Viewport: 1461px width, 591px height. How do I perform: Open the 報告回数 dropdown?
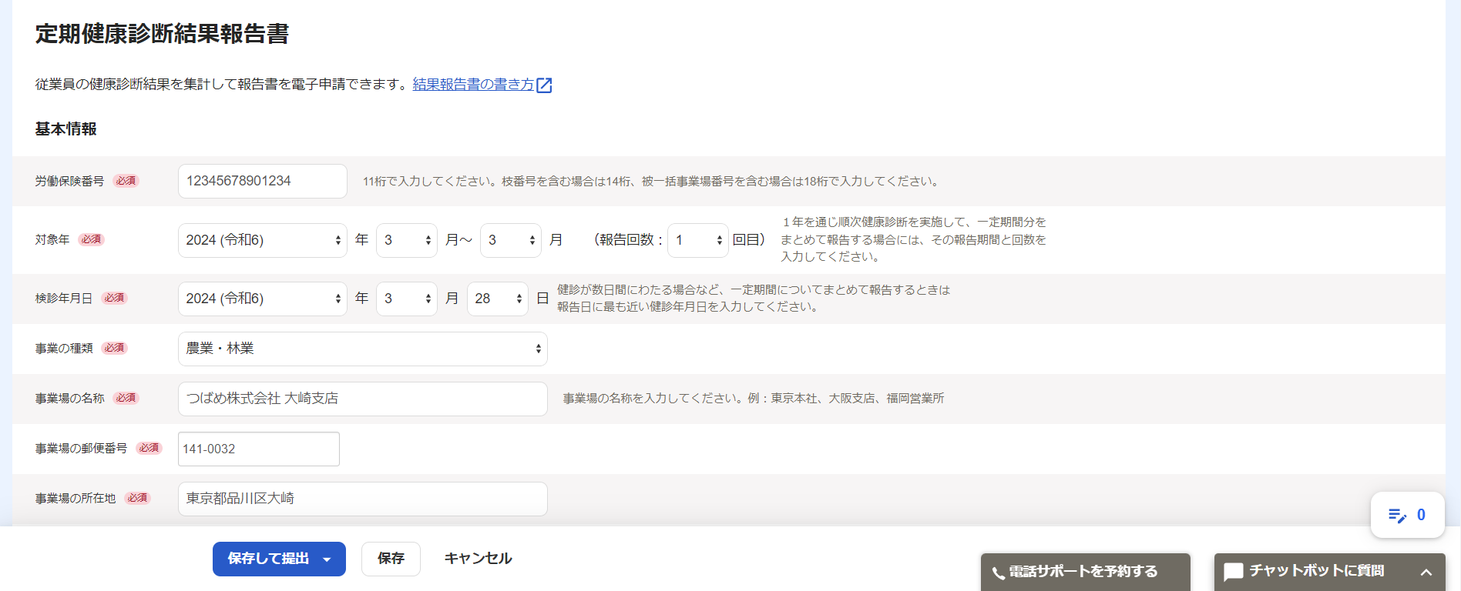(698, 240)
